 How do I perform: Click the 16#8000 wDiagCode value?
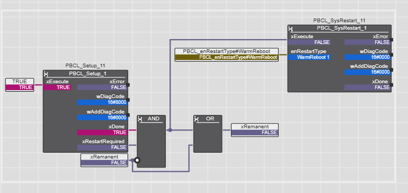point(102,102)
